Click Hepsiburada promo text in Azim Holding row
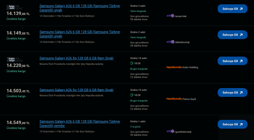Screen dimensions: 254x140 click(x=71, y=64)
